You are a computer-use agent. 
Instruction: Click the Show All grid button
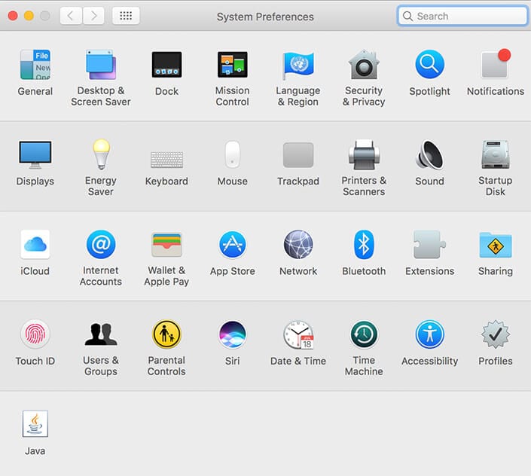coord(126,16)
